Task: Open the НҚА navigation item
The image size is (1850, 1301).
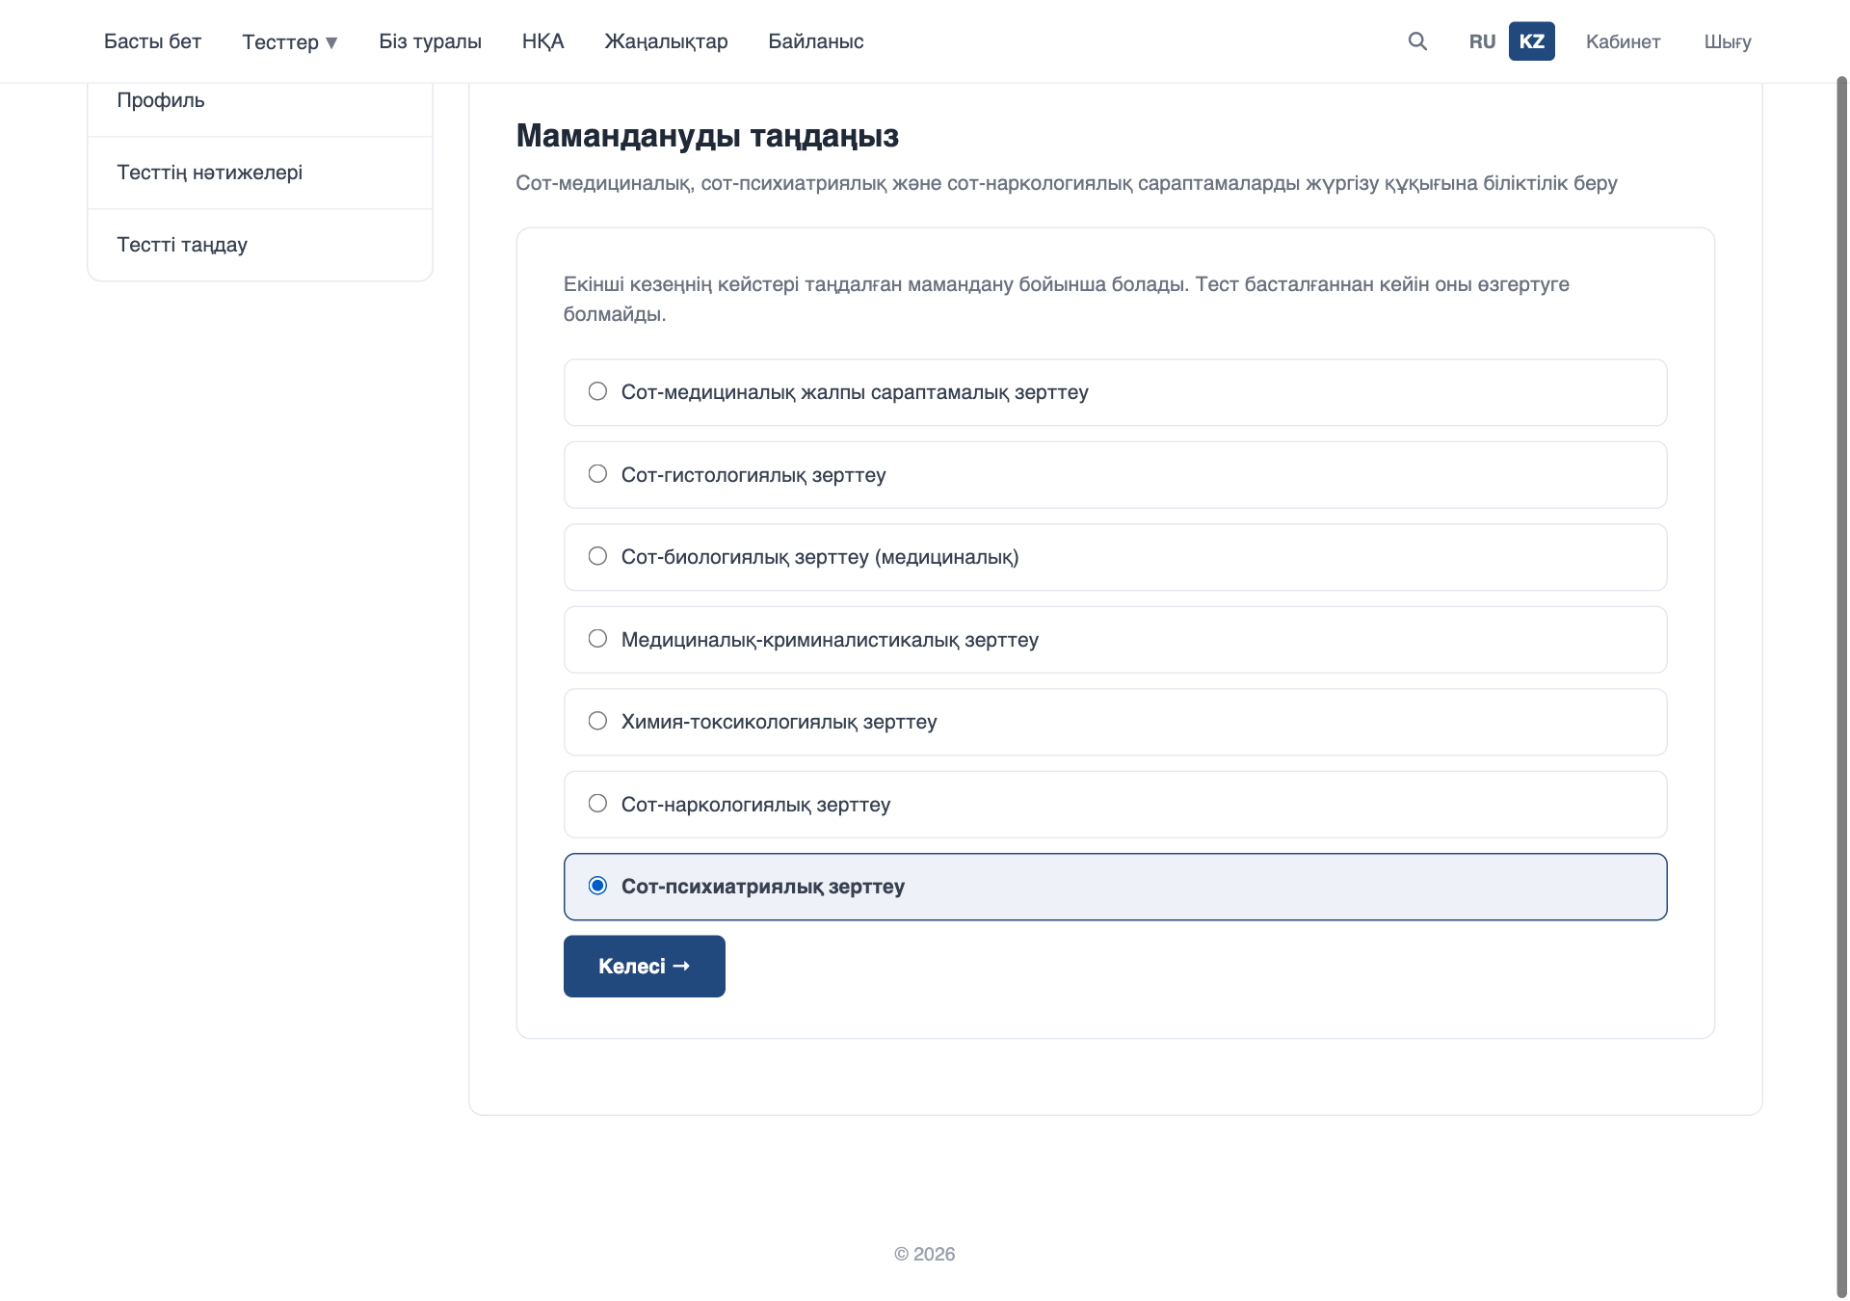Action: point(542,41)
